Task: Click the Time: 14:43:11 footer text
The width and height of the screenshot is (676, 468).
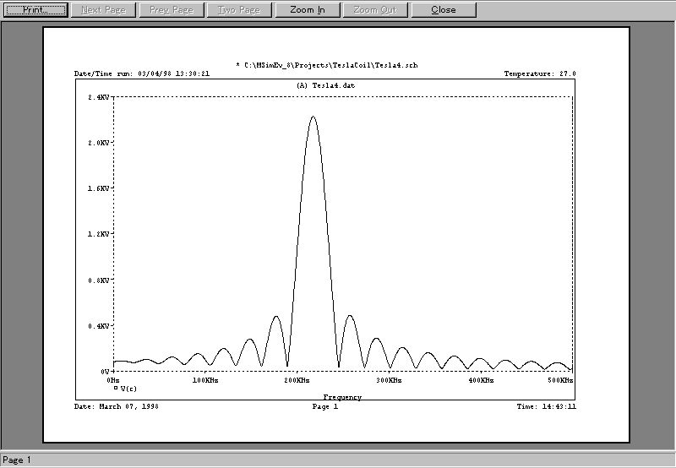Action: coord(546,406)
